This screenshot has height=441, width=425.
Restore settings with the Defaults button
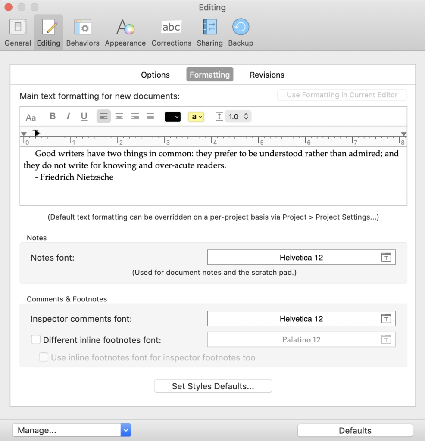pos(354,430)
